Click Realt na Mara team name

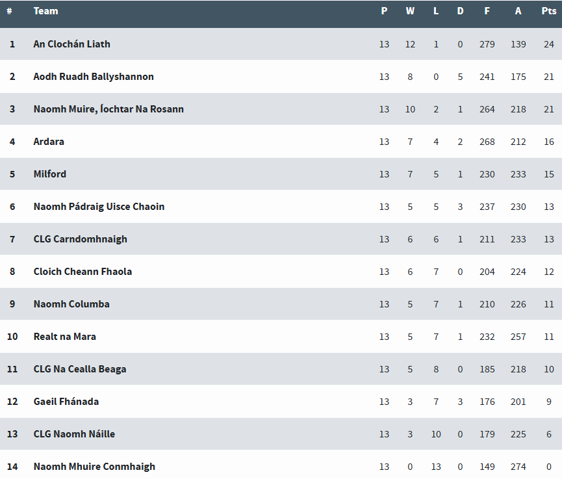(64, 337)
